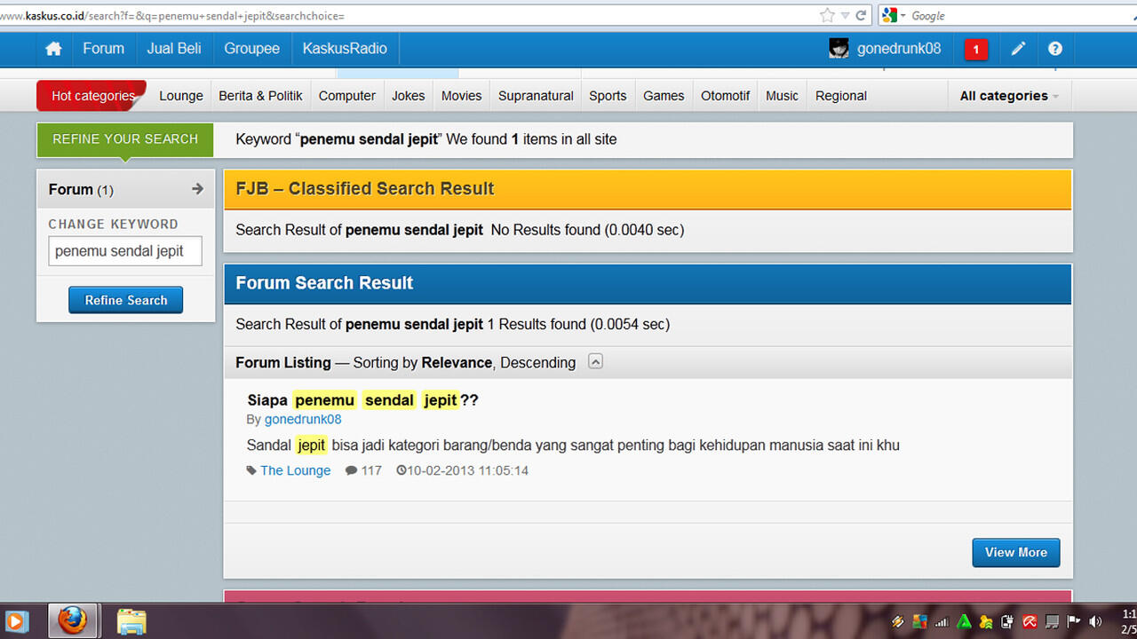Viewport: 1137px width, 639px height.
Task: Open the search engine chooser dropdown arrow
Action: pyautogui.click(x=902, y=15)
